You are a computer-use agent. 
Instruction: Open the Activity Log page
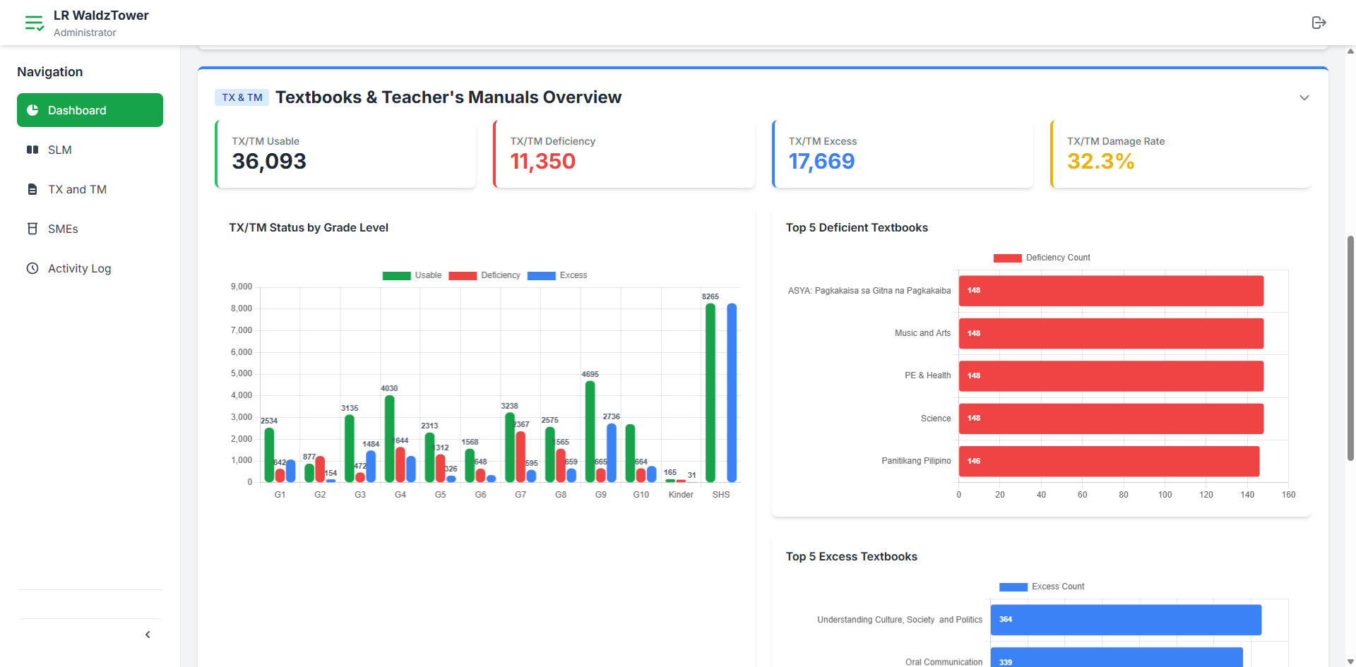pos(90,268)
